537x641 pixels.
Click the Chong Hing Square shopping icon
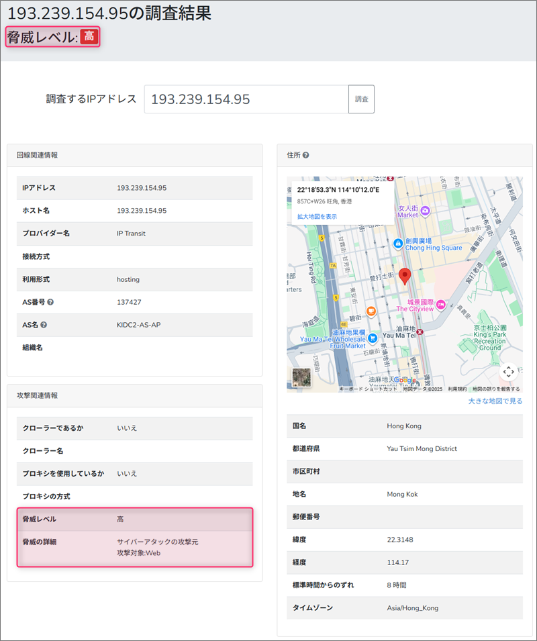coord(398,242)
